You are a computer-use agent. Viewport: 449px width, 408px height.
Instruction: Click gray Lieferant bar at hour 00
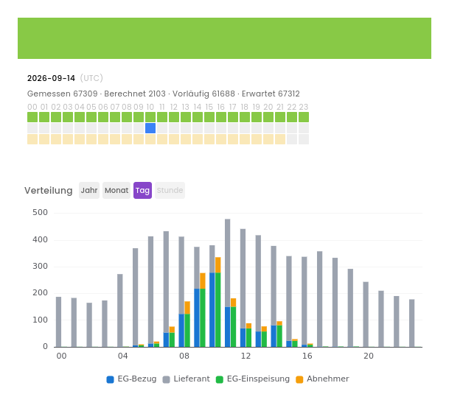point(58,322)
